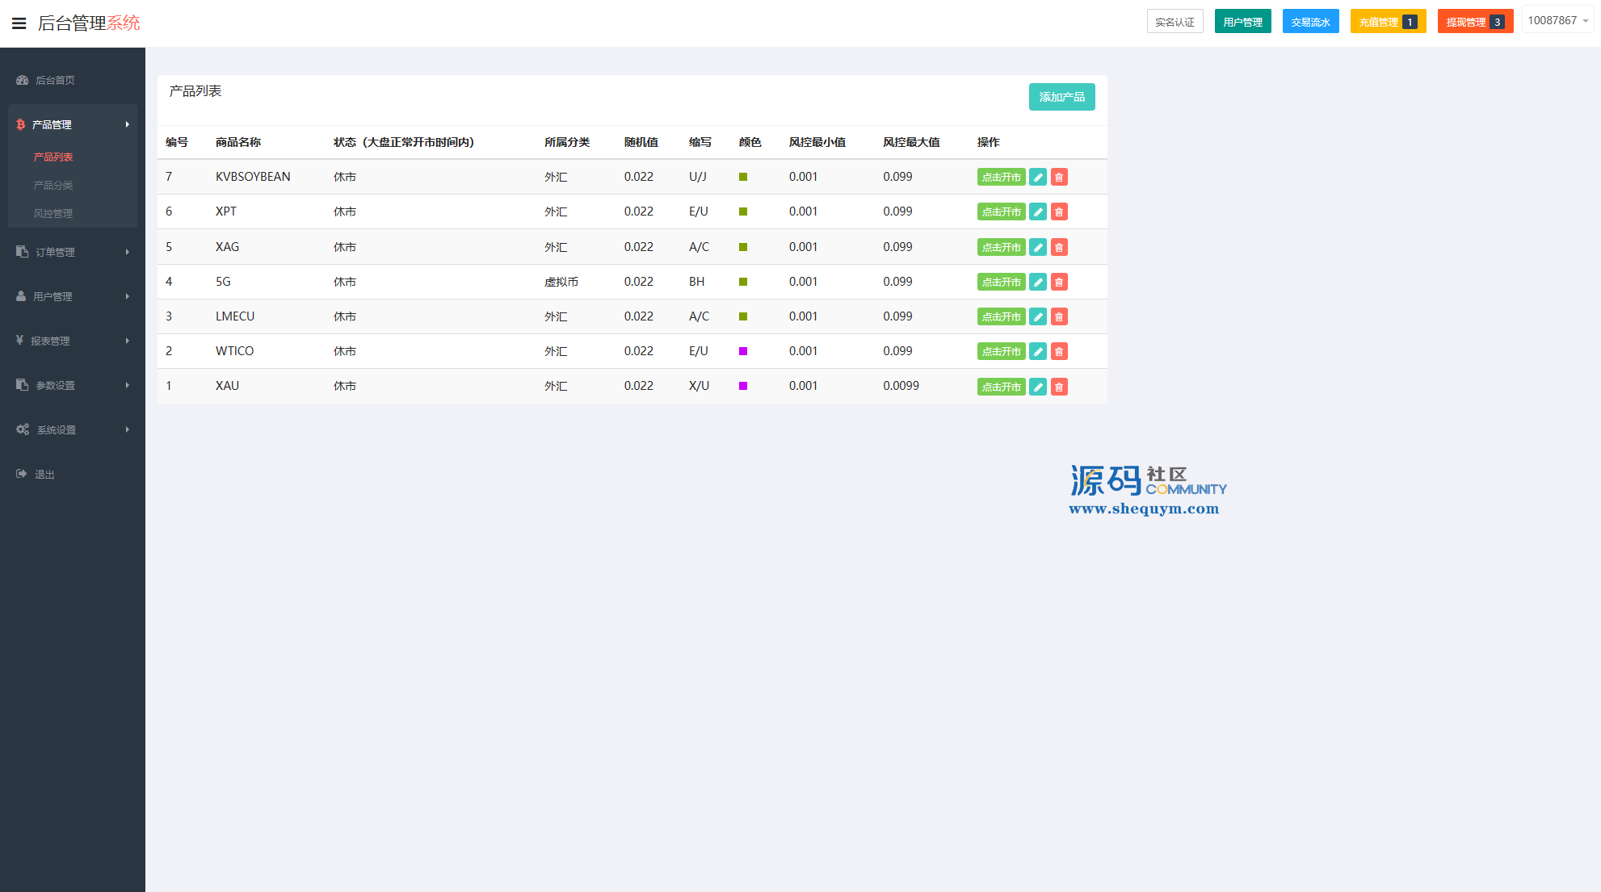Image resolution: width=1601 pixels, height=892 pixels.
Task: Click the 实名认证 header button
Action: coord(1174,22)
